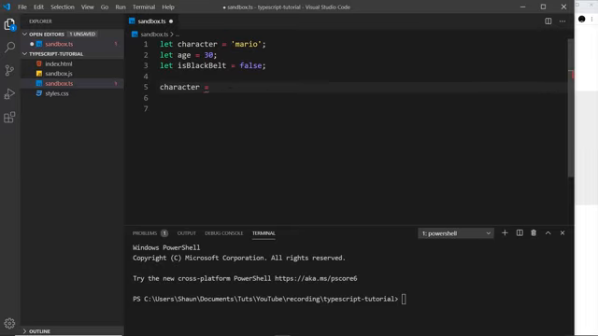The width and height of the screenshot is (598, 336).
Task: Click the VS Code logo icon
Action: (x=7, y=7)
